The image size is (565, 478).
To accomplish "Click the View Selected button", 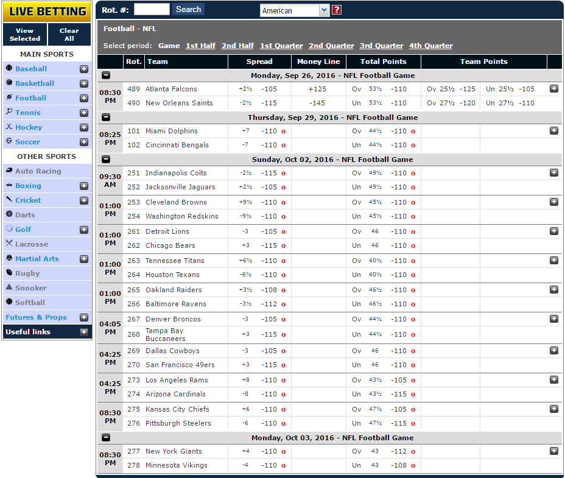I will [25, 35].
